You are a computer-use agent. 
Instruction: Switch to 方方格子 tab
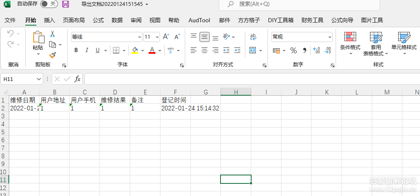tap(249, 20)
